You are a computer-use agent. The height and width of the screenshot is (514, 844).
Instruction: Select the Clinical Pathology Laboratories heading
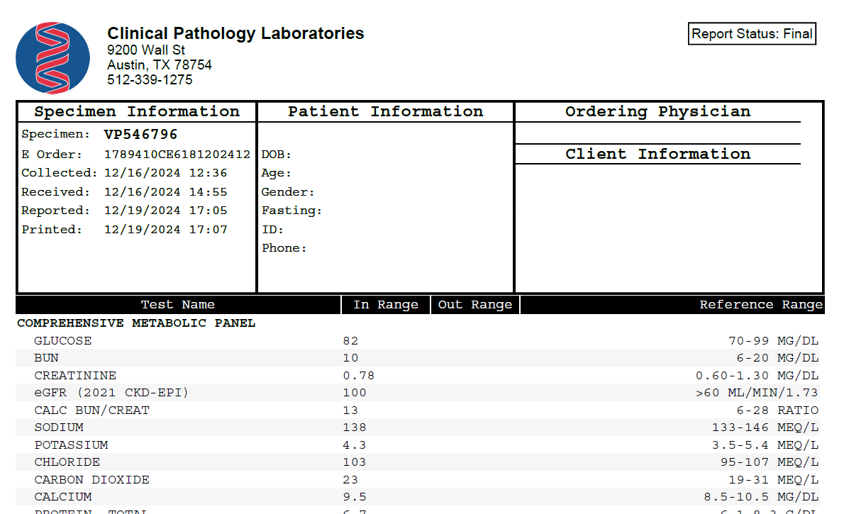235,33
